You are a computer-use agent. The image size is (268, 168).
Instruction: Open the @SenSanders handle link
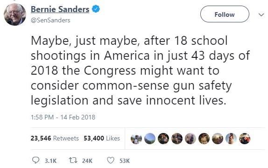pos(50,20)
